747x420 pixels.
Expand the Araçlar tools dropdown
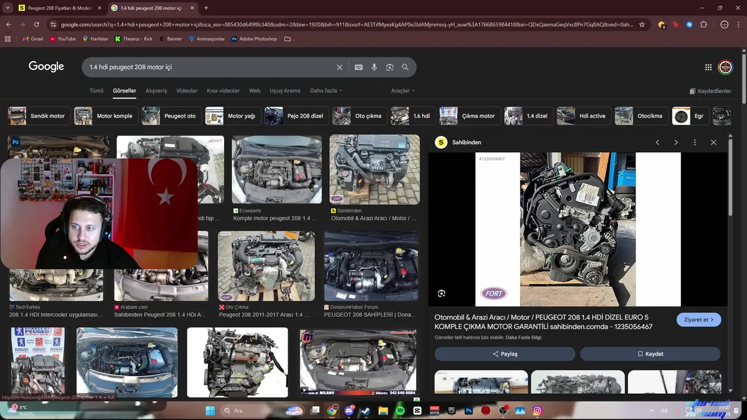click(403, 91)
